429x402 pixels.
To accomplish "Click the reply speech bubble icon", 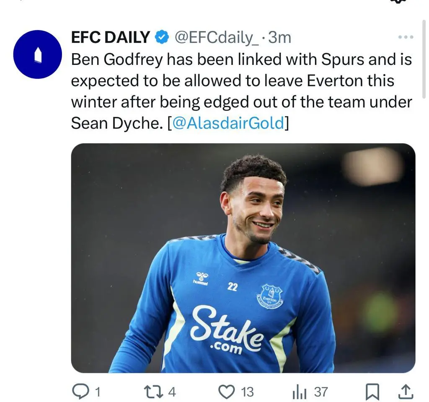I will (80, 392).
